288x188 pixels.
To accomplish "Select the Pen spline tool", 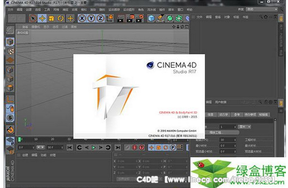I will (160, 19).
